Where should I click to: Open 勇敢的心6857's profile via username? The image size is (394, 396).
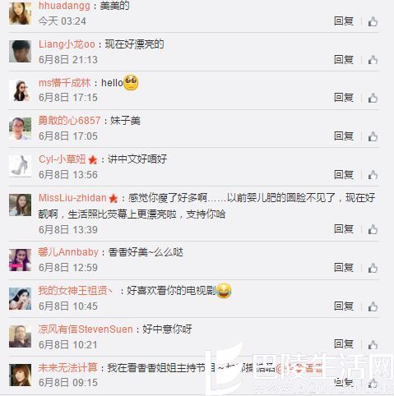click(69, 121)
